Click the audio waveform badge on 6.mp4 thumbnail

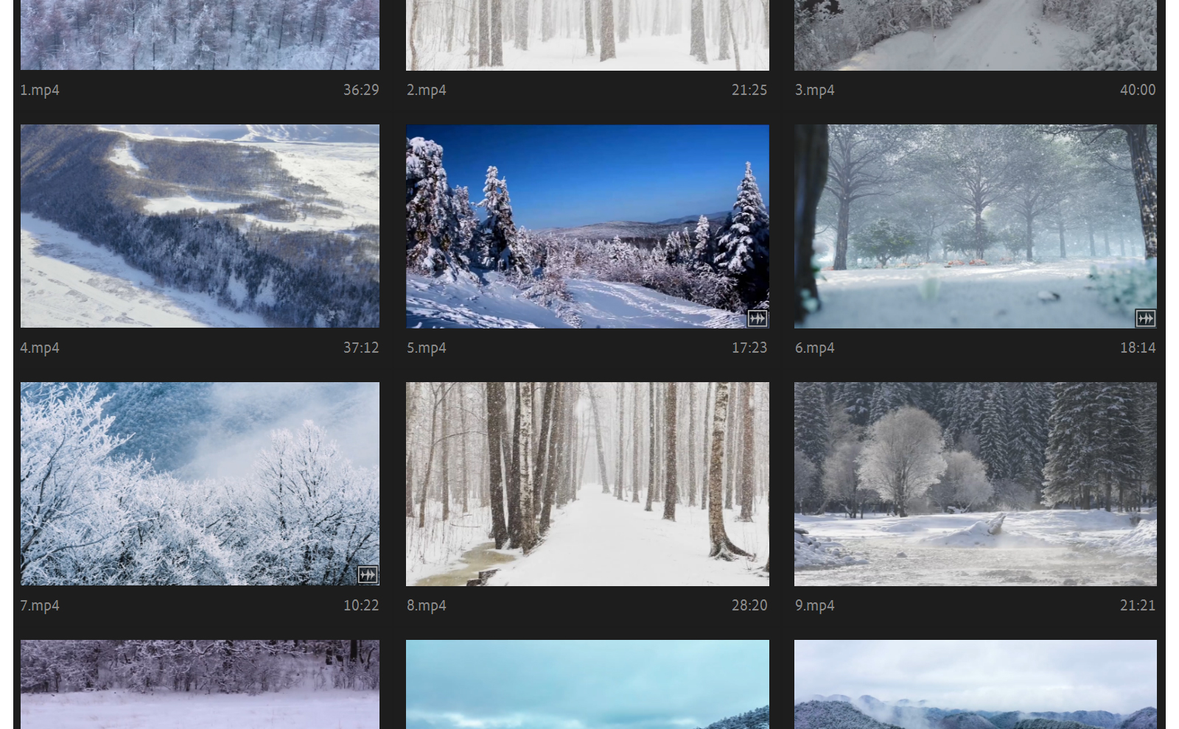click(1145, 318)
